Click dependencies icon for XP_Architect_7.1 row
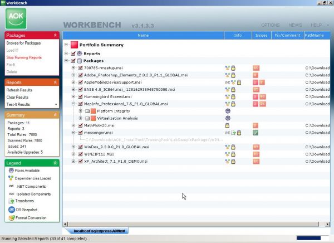Viewport: 334px width, 243px height. click(228, 161)
